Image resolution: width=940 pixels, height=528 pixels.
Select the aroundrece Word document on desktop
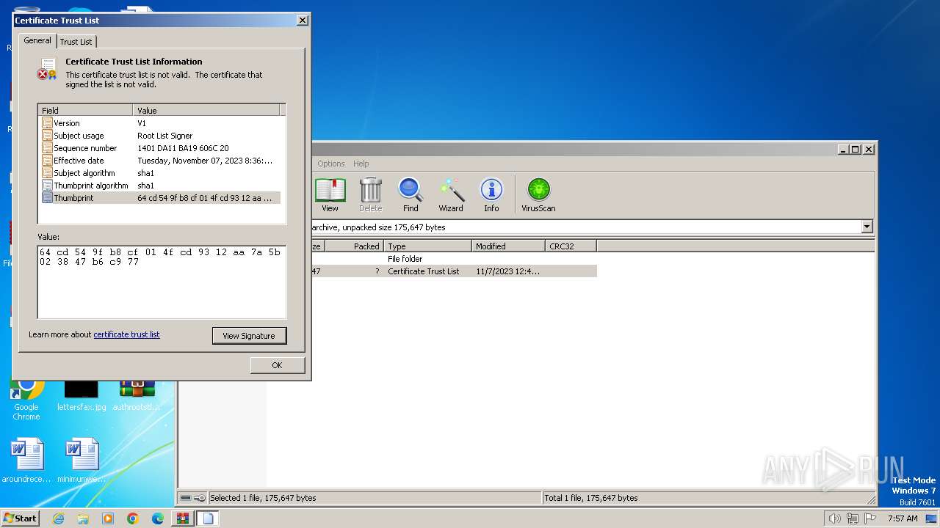(x=26, y=460)
